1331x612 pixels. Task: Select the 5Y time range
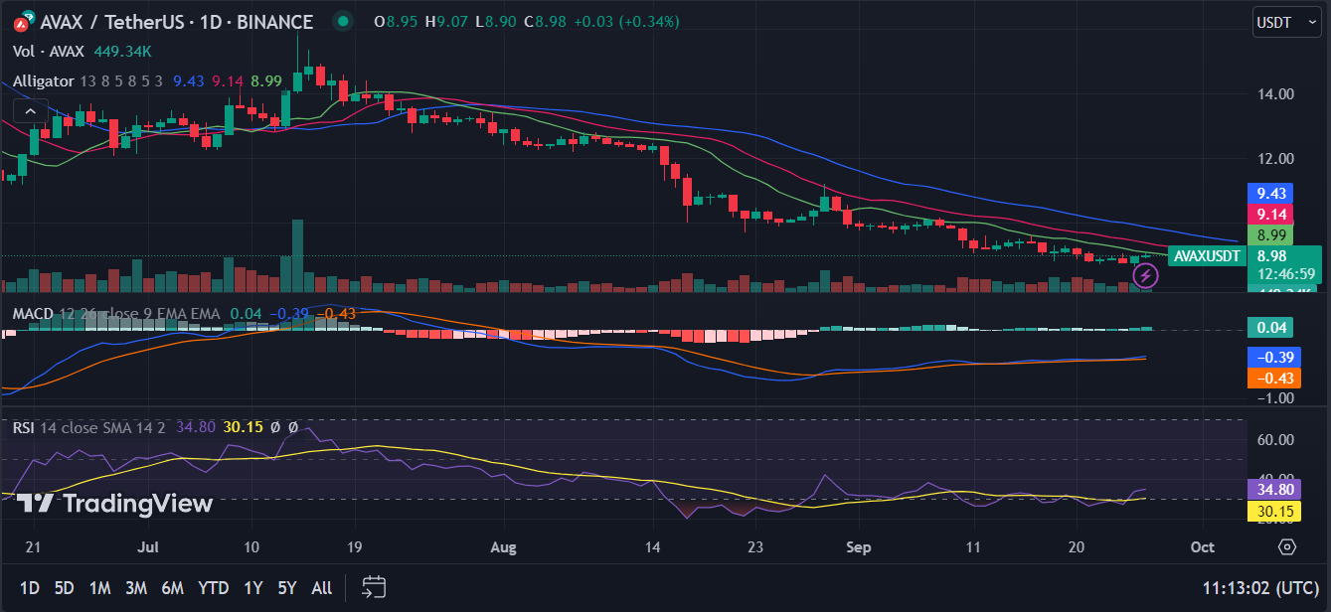click(286, 587)
